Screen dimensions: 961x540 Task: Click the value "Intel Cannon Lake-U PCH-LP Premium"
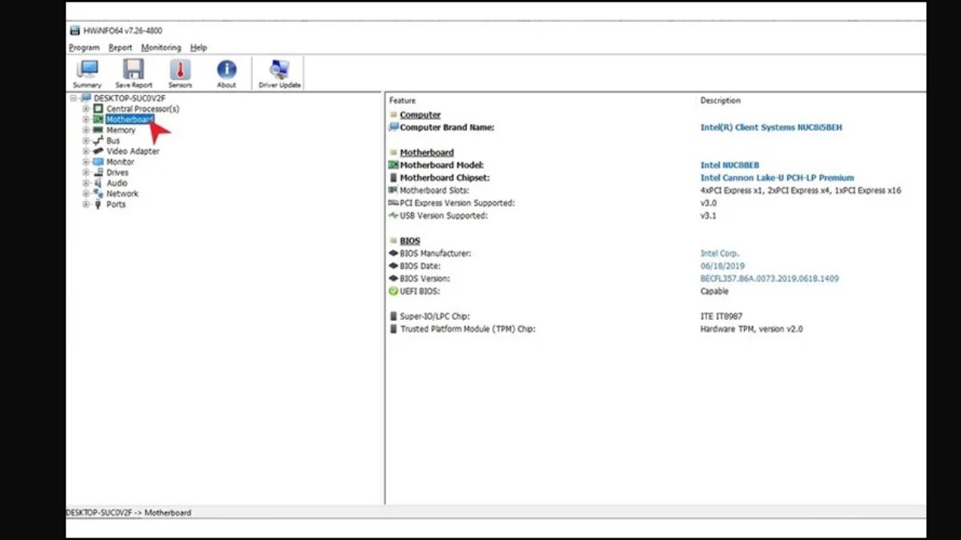point(778,178)
